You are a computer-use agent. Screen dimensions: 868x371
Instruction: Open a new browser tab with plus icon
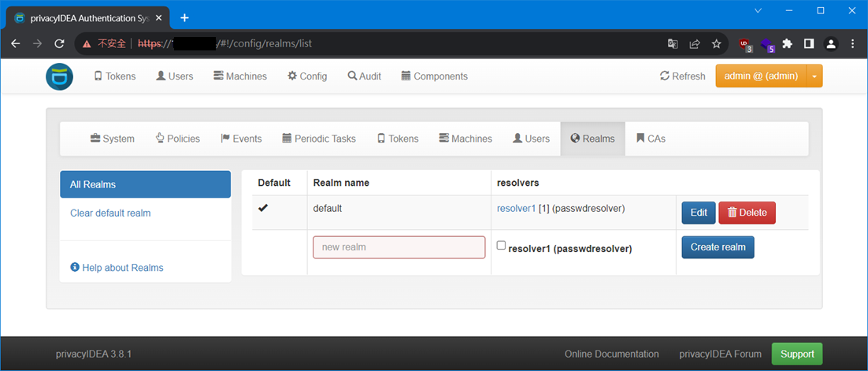tap(185, 17)
